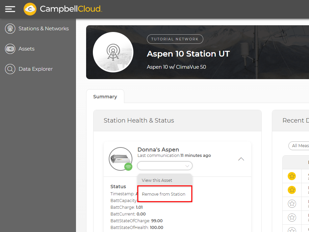This screenshot has width=309, height=232.
Task: Collapse the Donna's Aspen card with chevron
Action: coord(241,159)
